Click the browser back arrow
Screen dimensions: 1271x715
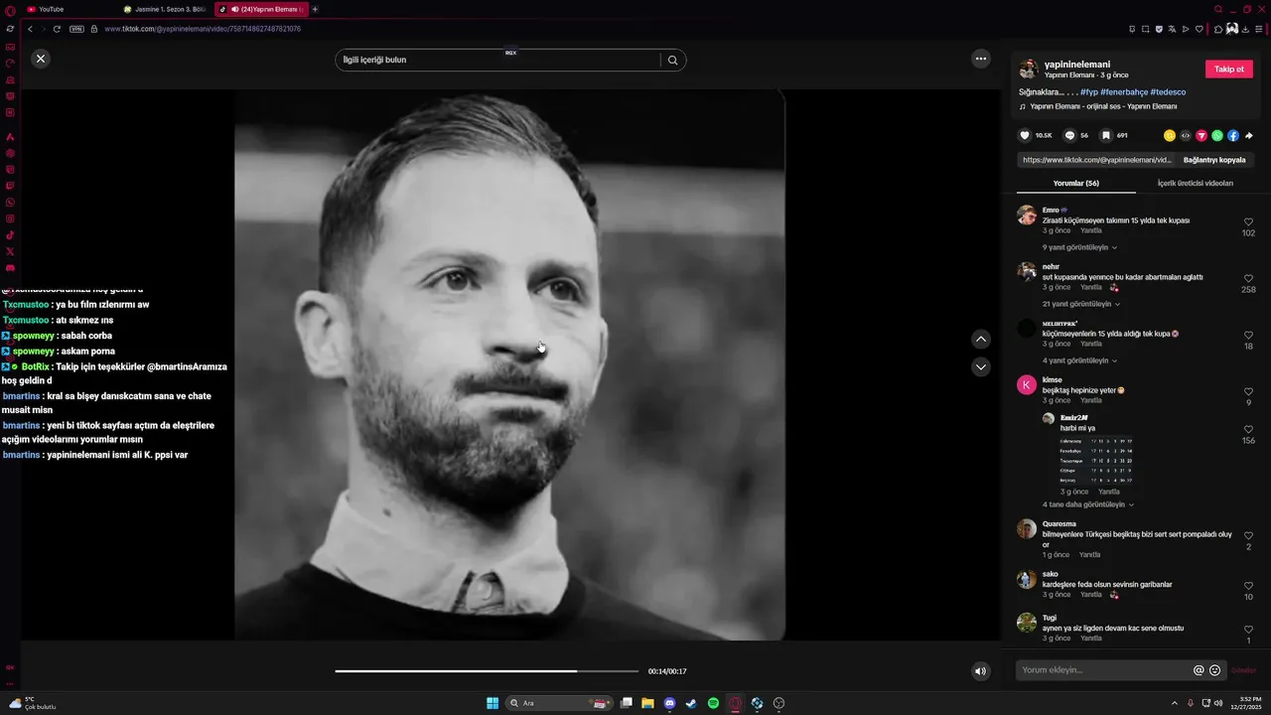click(30, 29)
